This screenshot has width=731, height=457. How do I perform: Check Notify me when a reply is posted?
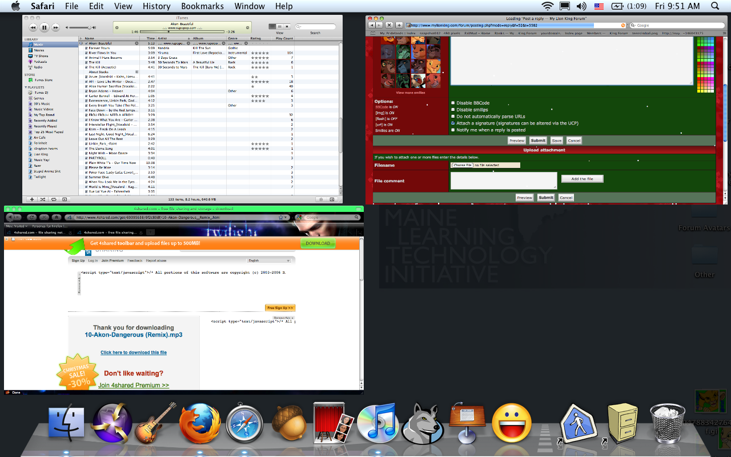coord(453,130)
